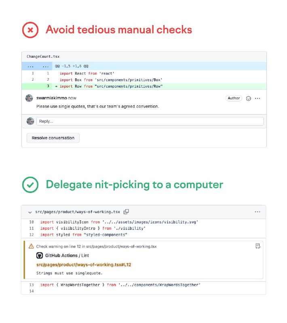This screenshot has height=323, width=287.
Task: Copy the ways-of-working.tsx file path
Action: tap(127, 212)
